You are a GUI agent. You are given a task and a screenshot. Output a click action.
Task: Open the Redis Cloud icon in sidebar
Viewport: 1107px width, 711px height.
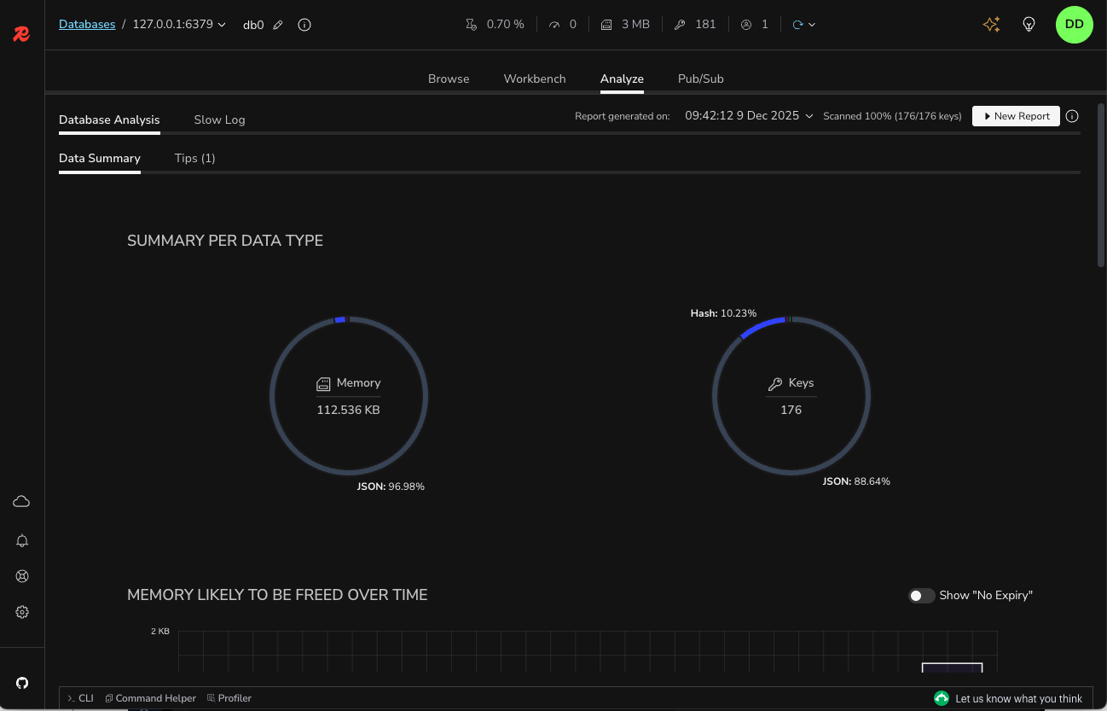22,501
